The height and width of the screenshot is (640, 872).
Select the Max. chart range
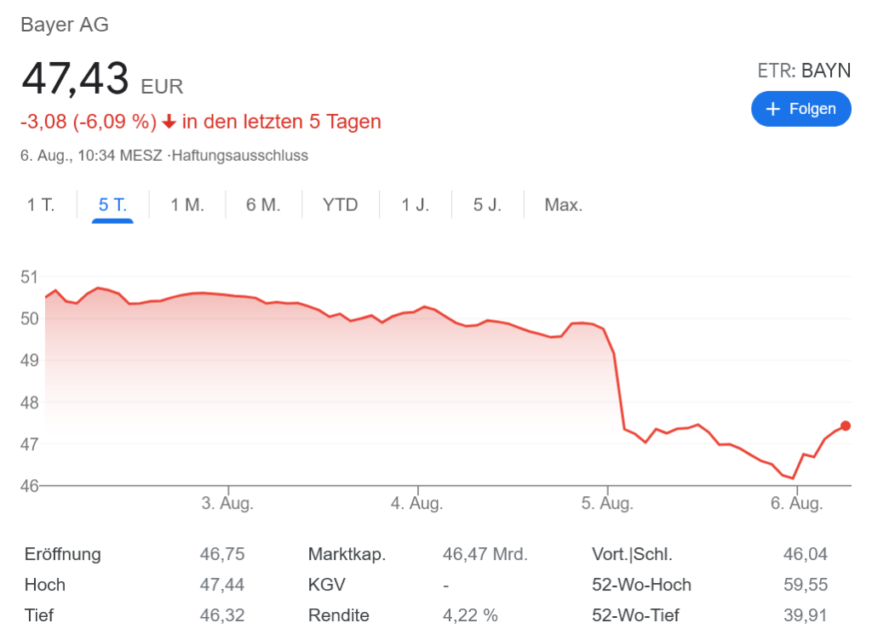[564, 205]
